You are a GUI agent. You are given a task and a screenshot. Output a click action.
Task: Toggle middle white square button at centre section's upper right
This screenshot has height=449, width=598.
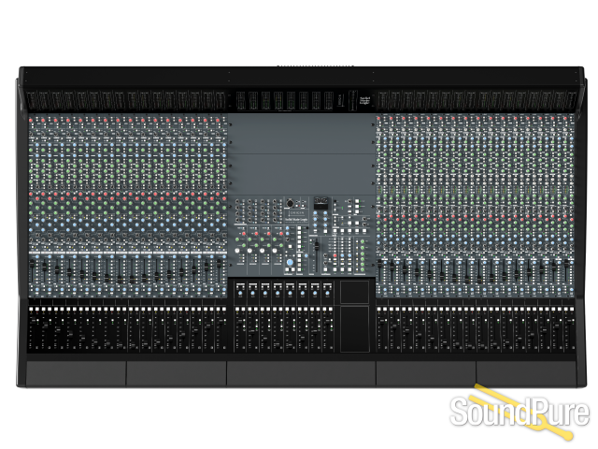click(x=357, y=206)
